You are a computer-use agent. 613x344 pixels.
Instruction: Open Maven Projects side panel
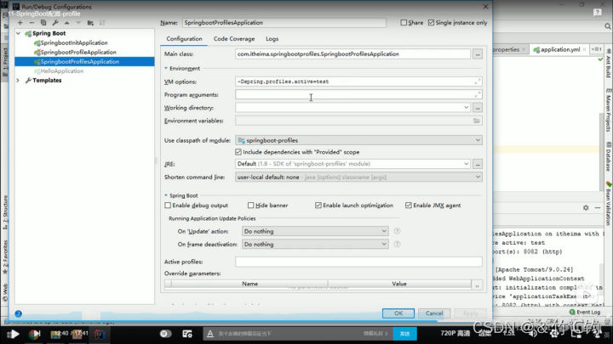[x=608, y=110]
